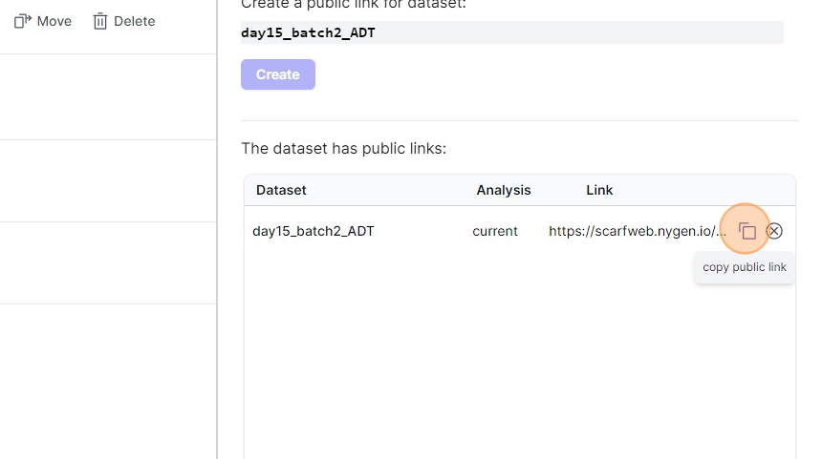The image size is (822, 459).
Task: Open the scarfweb.nygen.io public link
Action: click(x=638, y=231)
